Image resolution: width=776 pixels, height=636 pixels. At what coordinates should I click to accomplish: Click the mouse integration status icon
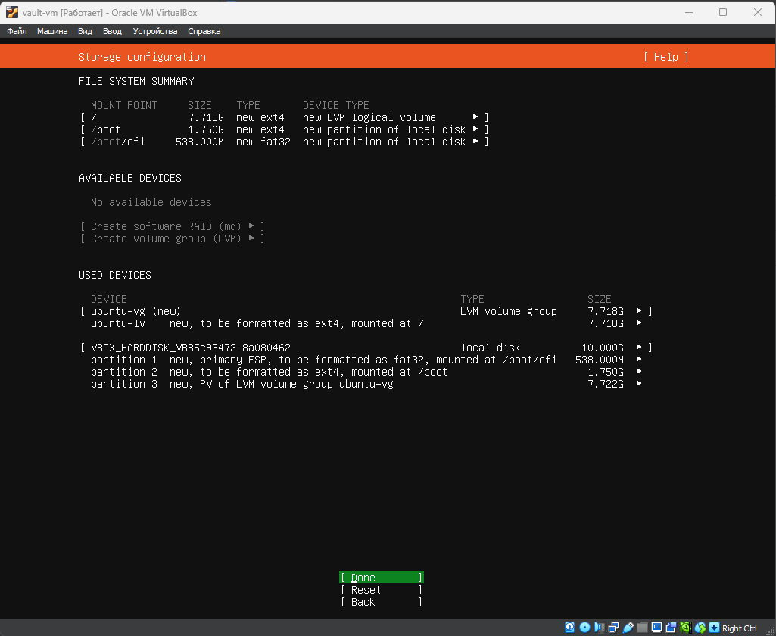(700, 628)
